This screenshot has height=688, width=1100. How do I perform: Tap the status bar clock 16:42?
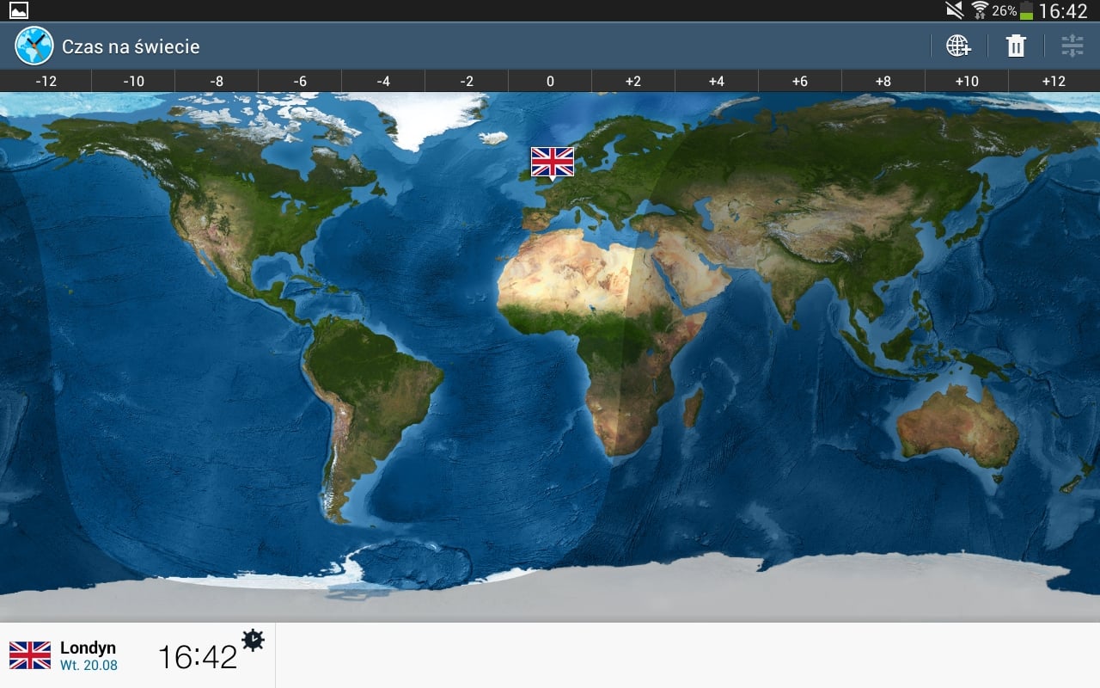[x=1063, y=10]
